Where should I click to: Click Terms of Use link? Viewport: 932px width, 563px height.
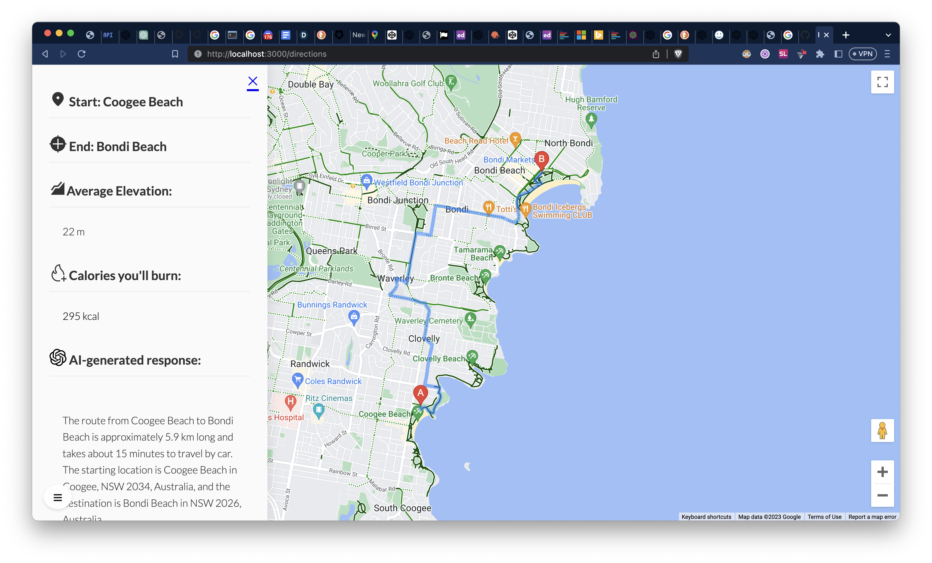(824, 517)
